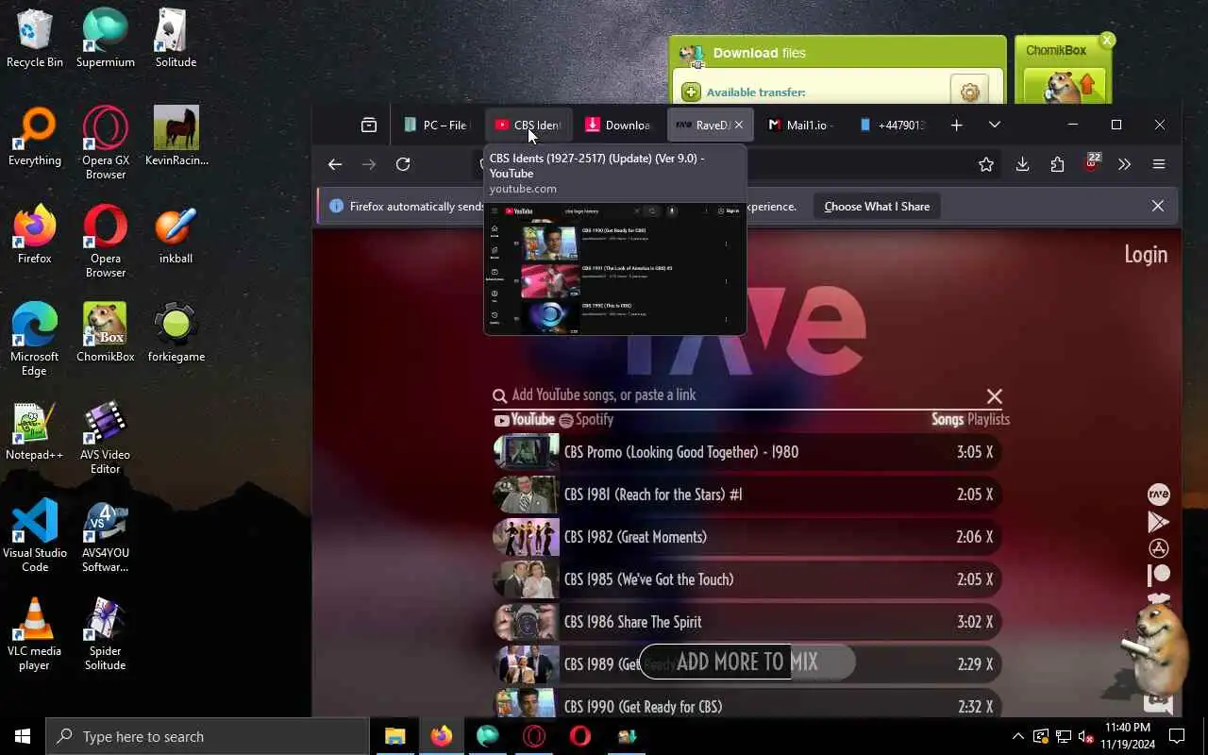Screen dimensions: 1208x755
Task: Open the forkiegame desktop shortcut
Action: [176, 332]
